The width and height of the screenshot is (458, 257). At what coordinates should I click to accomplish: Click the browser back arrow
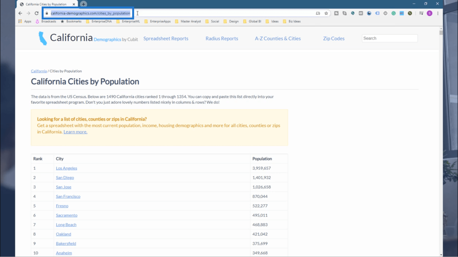[x=20, y=13]
